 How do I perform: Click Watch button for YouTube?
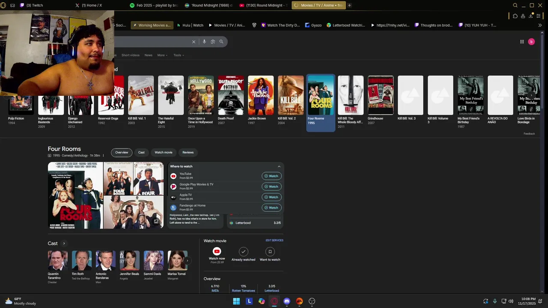pyautogui.click(x=271, y=176)
